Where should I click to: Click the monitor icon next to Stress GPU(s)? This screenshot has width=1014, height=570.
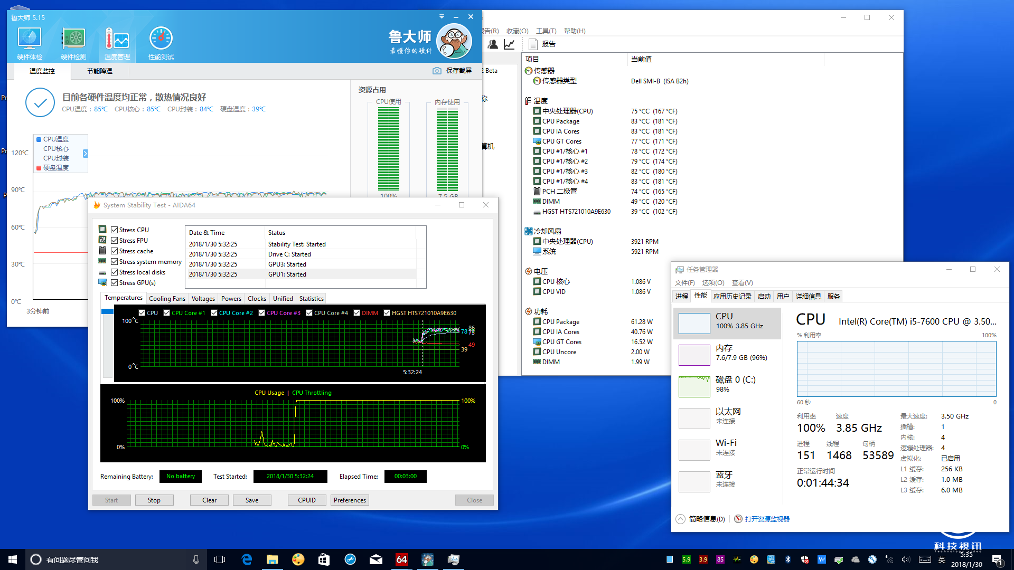click(102, 282)
